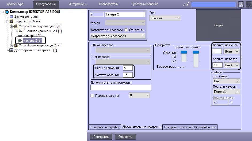The width and height of the screenshot is (252, 141).
Task: Enable the Поворачивать на checkbox
Action: point(92,96)
